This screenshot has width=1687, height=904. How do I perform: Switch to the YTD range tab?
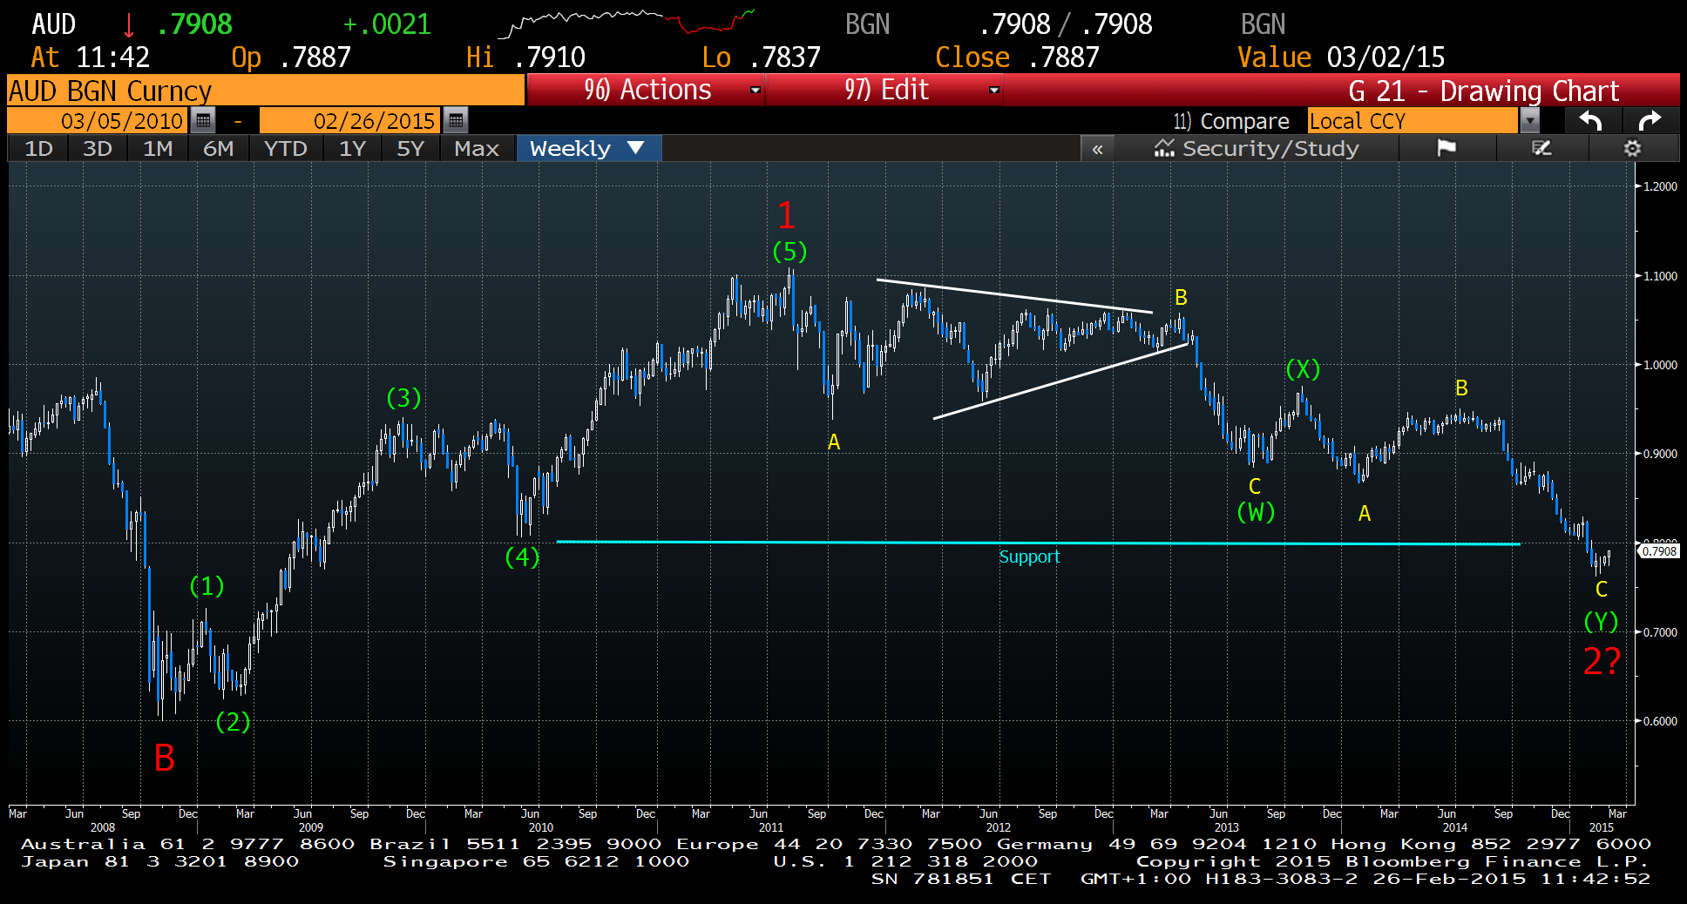[285, 149]
